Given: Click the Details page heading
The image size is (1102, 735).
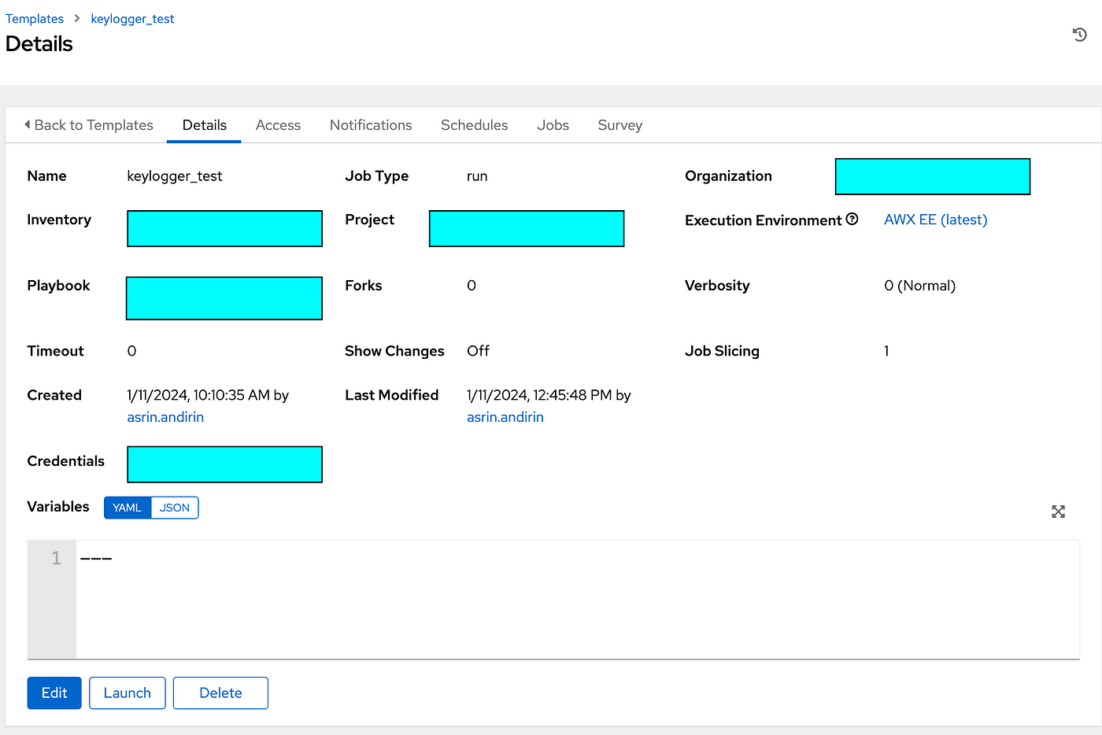Looking at the screenshot, I should tap(39, 44).
